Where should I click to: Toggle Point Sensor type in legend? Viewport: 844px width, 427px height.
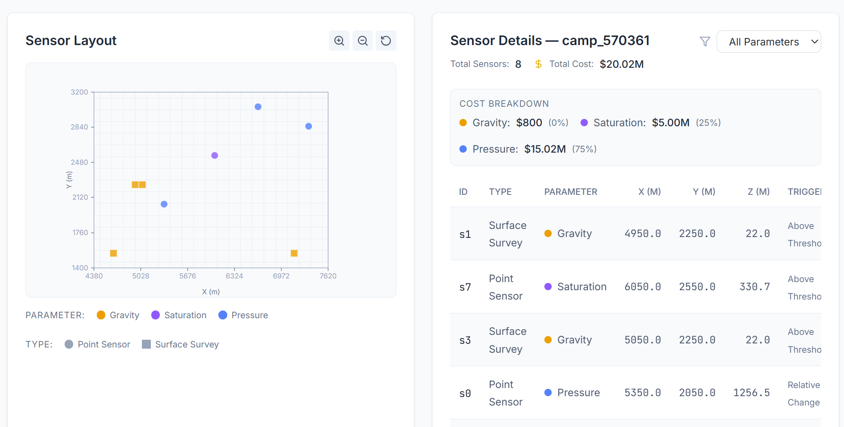click(98, 345)
